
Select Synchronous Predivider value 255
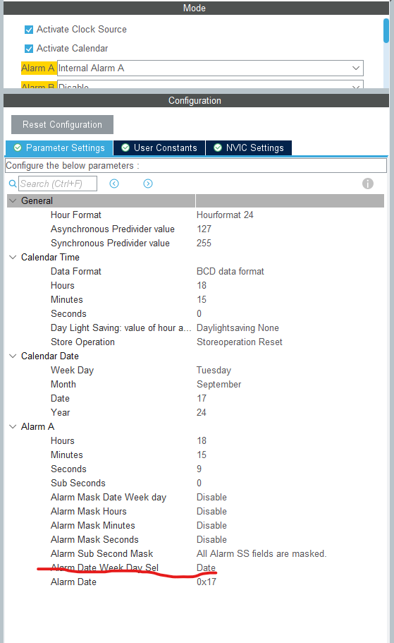click(x=204, y=244)
